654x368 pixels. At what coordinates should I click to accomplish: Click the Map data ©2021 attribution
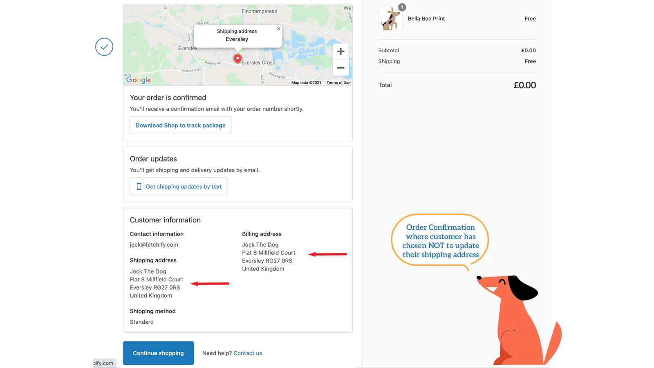306,83
